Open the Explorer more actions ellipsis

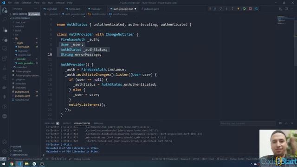[x=36, y=9]
